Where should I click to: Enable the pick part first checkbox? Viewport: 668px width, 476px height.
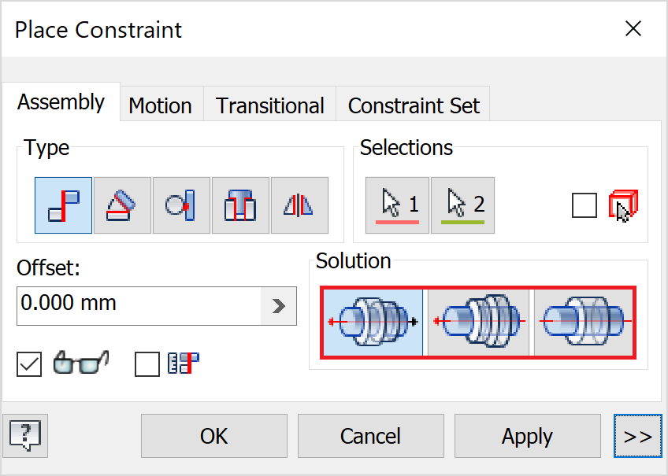(584, 206)
